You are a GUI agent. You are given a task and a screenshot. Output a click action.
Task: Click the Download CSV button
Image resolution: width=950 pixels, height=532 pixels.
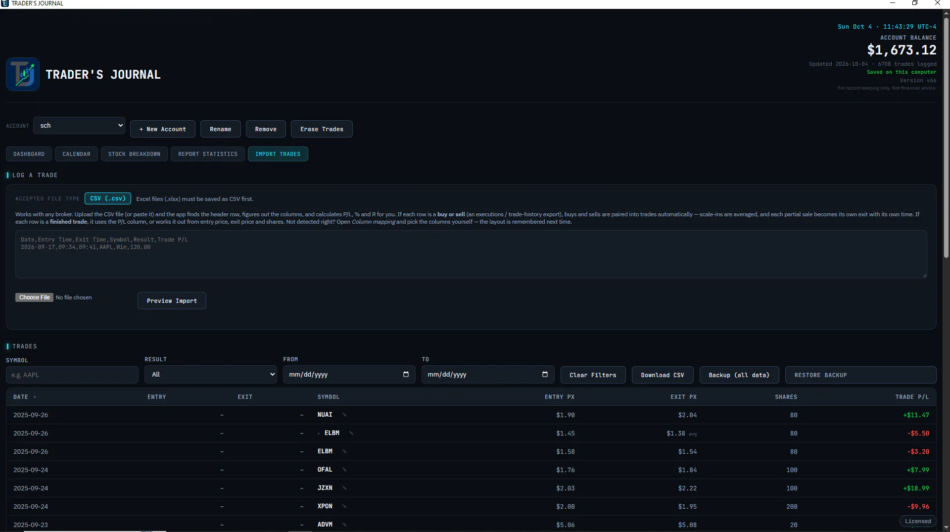tap(663, 375)
